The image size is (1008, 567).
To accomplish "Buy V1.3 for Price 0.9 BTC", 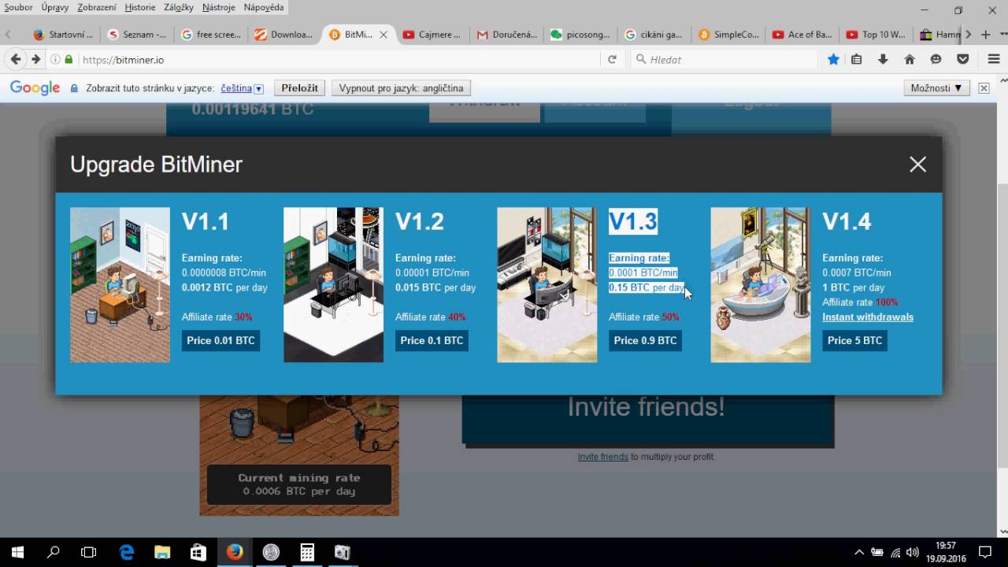I will click(645, 340).
